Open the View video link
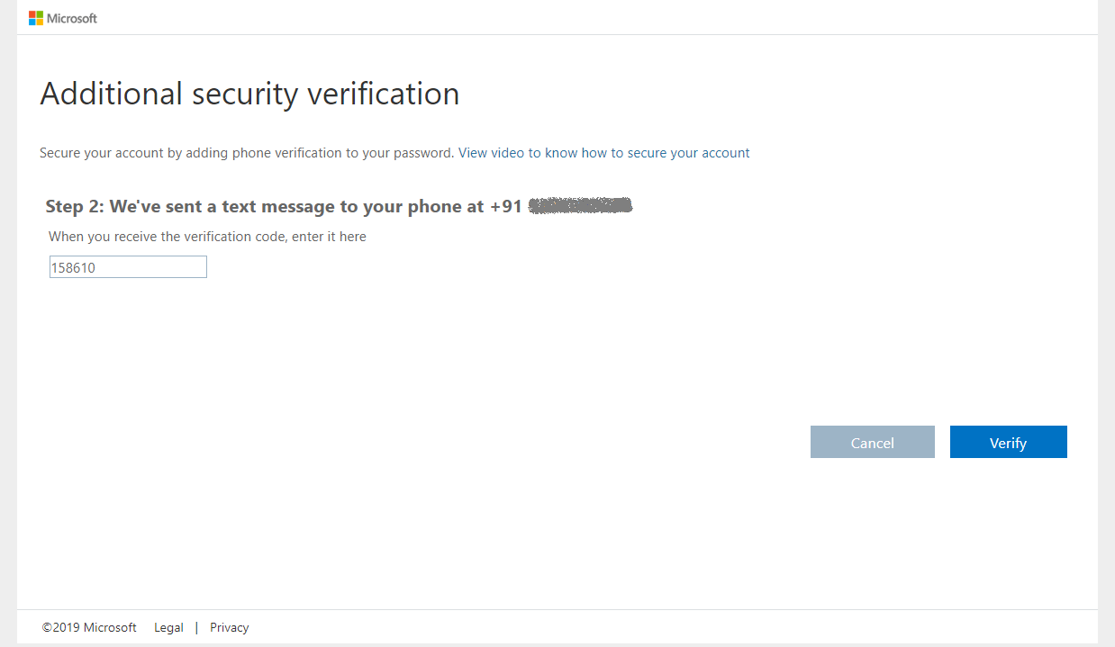The width and height of the screenshot is (1115, 647). pos(491,153)
